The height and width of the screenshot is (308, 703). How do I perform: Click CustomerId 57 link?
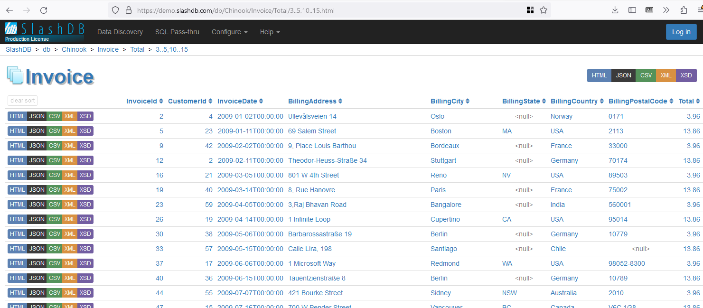(x=209, y=249)
